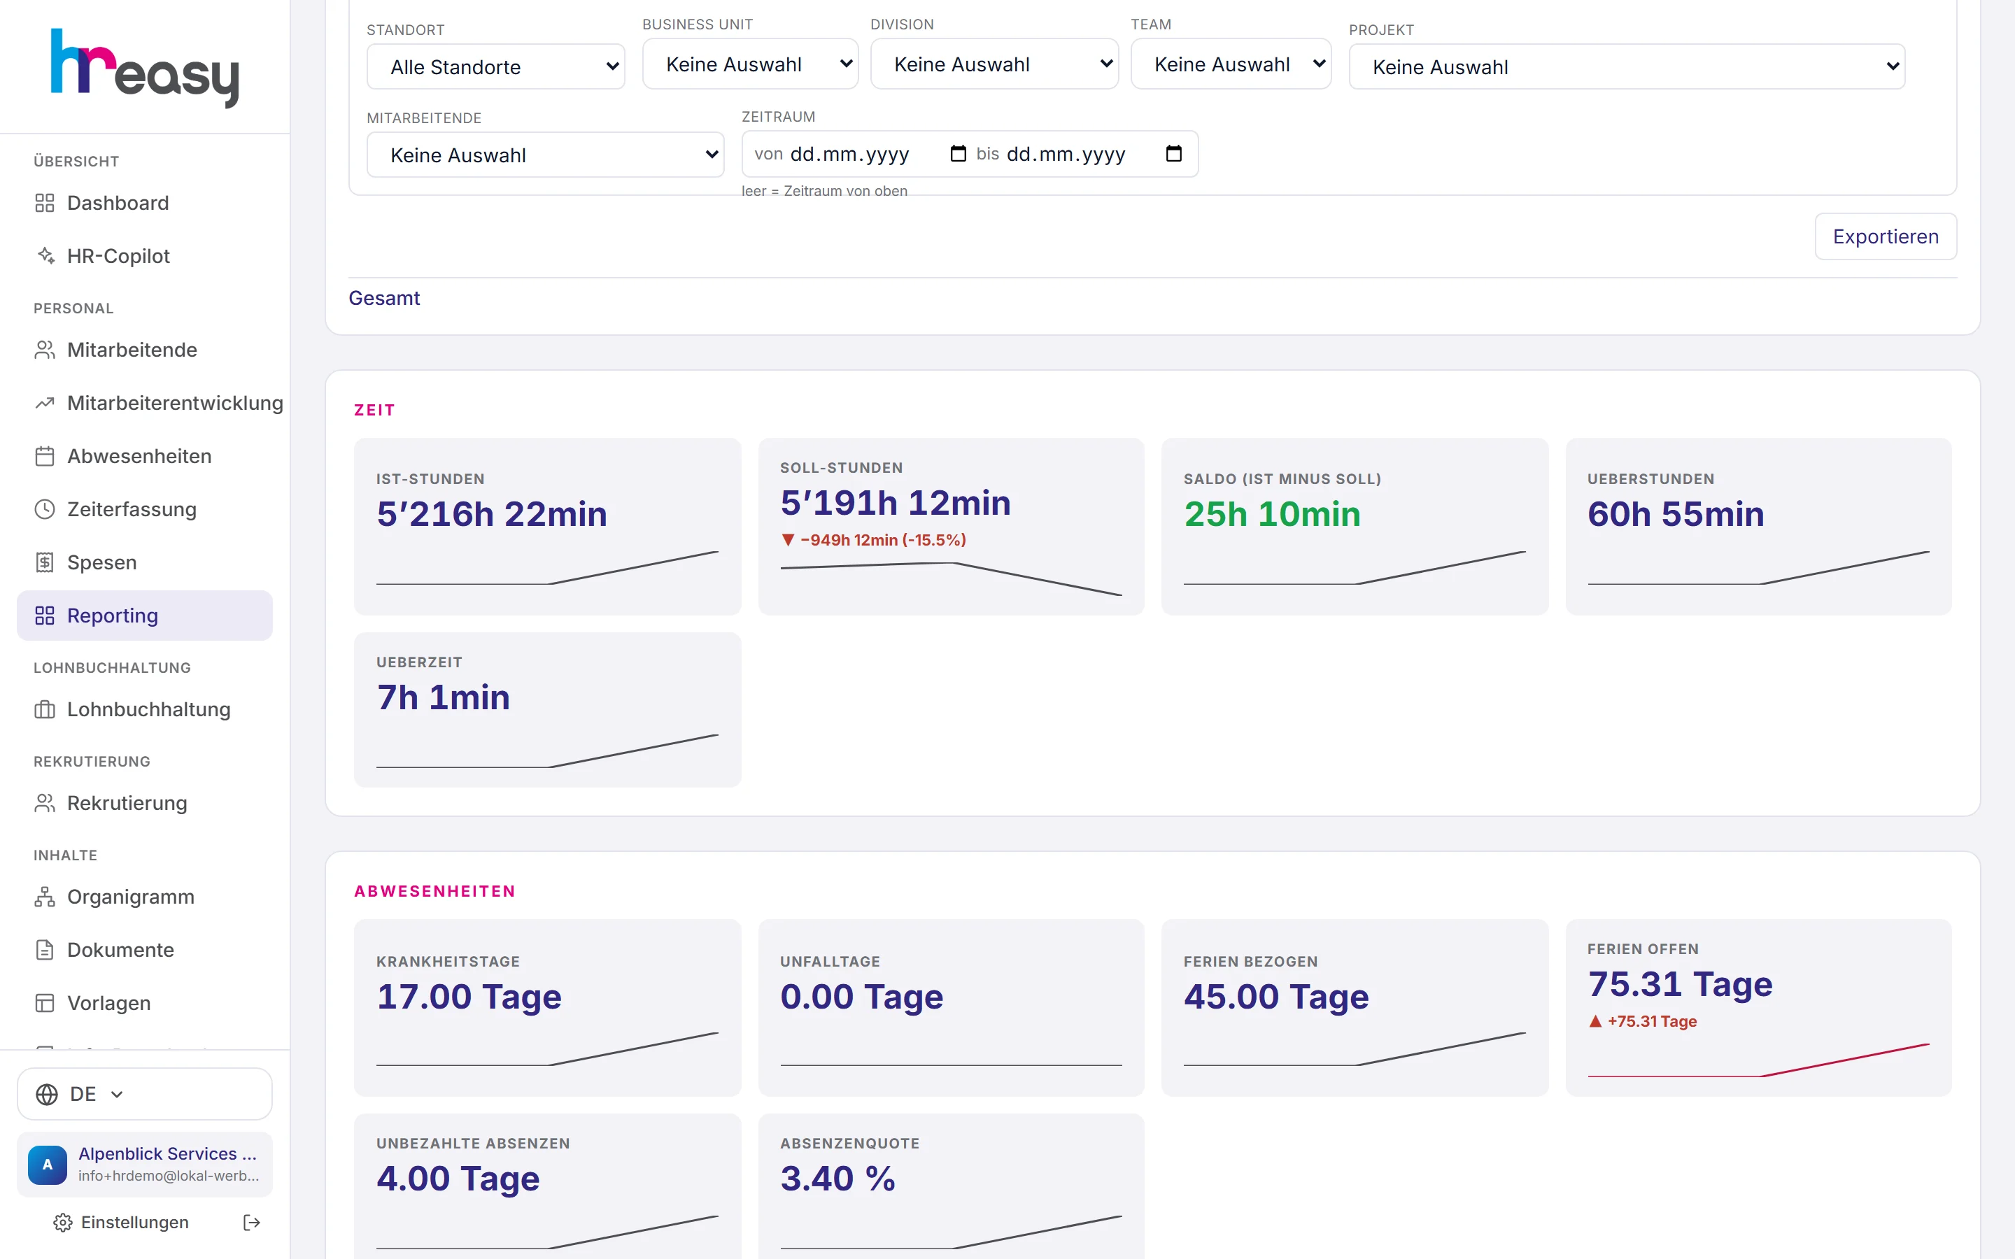
Task: Open HR-Copilot via its sparkle icon
Action: pyautogui.click(x=45, y=257)
